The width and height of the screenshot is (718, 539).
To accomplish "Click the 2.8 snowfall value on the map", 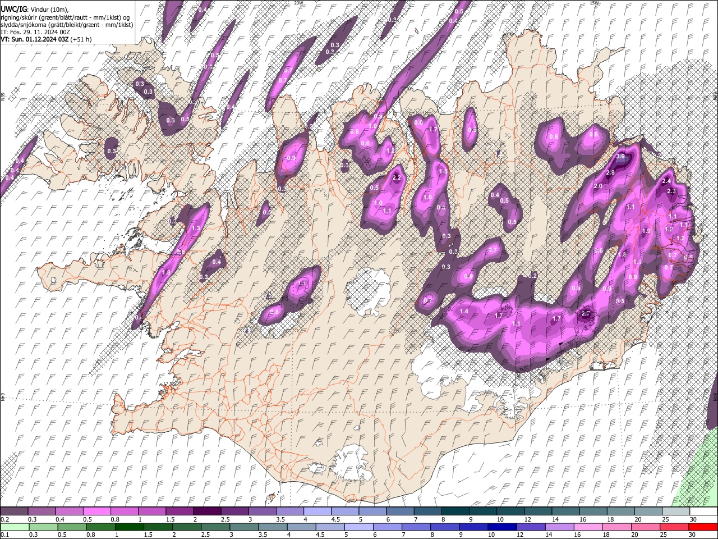I will click(x=610, y=172).
